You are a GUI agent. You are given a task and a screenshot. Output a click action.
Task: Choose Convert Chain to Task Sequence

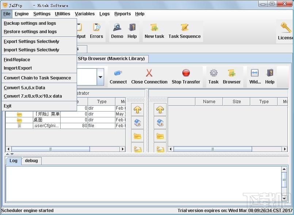point(39,78)
